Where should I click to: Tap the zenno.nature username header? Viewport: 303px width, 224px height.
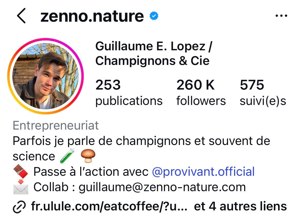click(92, 16)
